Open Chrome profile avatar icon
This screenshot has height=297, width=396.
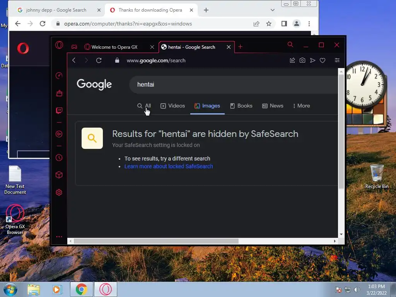(297, 24)
